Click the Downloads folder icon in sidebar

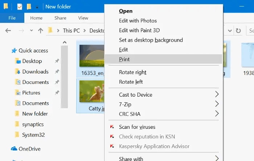(x=17, y=72)
